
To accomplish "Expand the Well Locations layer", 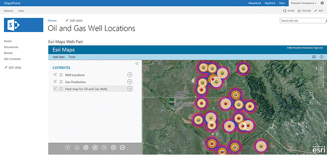I will click(x=61, y=75).
